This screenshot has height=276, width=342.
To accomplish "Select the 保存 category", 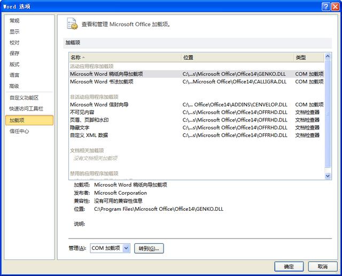I will (x=14, y=53).
